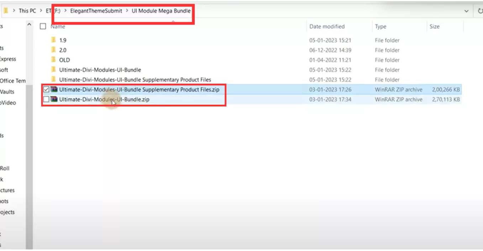This screenshot has height=251, width=483.
Task: Expand the chevron before UI Module Mega Bundle
Action: [127, 11]
